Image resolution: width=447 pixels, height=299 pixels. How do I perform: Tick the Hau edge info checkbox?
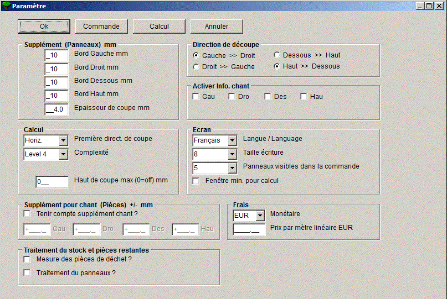coord(304,97)
